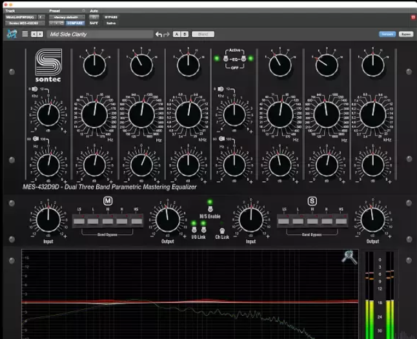This screenshot has width=417, height=339.
Task: Click the Mid channel high shelf kHz gain knob
Action: pyautogui.click(x=48, y=115)
